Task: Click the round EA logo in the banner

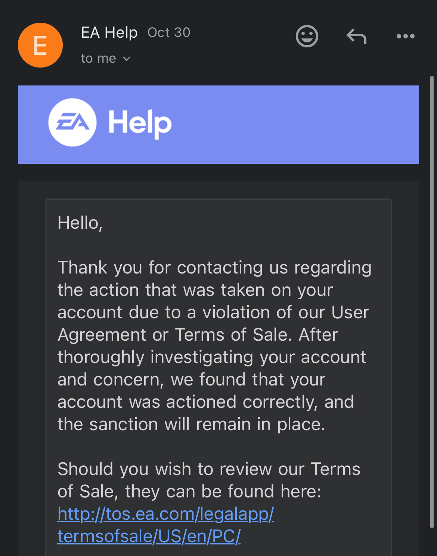Action: click(72, 122)
